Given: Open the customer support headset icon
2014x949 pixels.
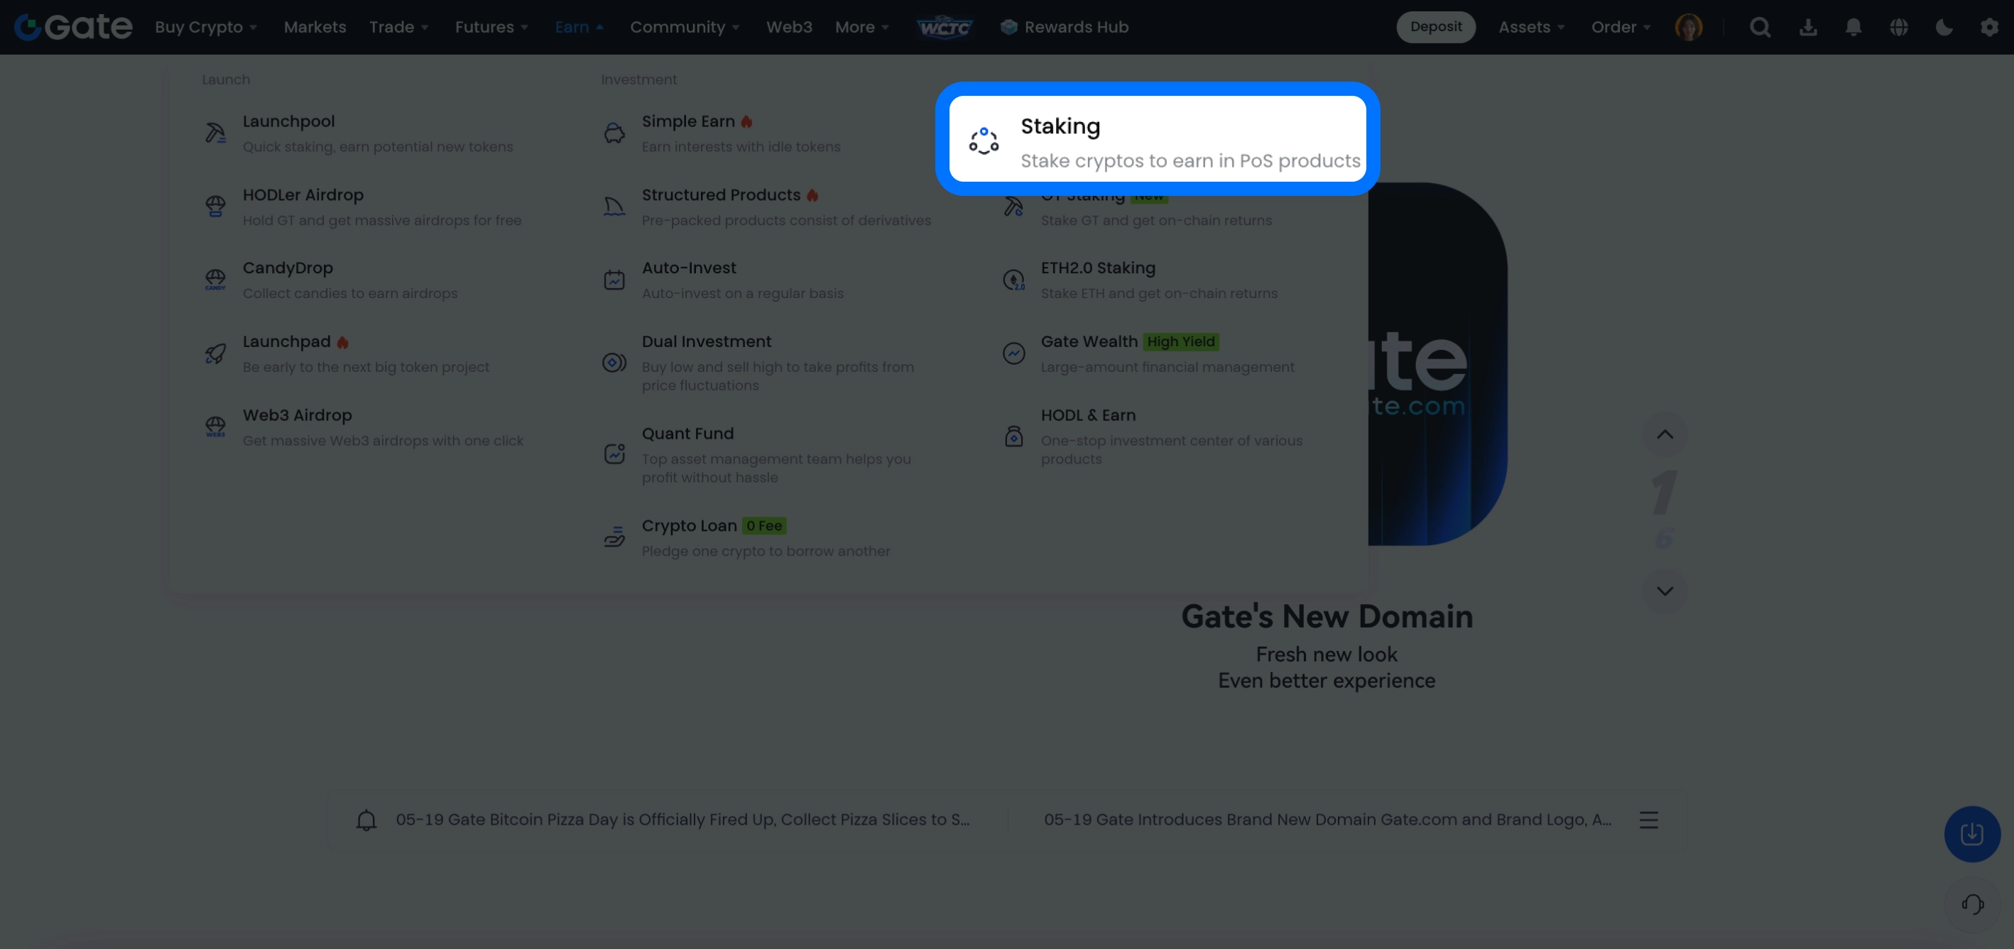Looking at the screenshot, I should 1972,904.
